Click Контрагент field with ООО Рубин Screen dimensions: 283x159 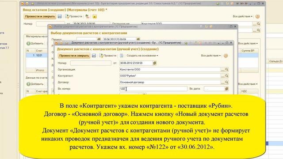(x=170, y=76)
